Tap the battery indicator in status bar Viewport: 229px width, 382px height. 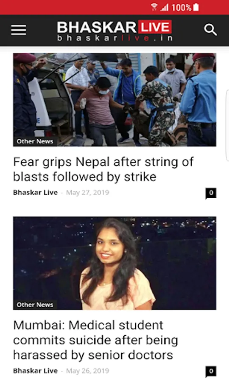coord(196,7)
